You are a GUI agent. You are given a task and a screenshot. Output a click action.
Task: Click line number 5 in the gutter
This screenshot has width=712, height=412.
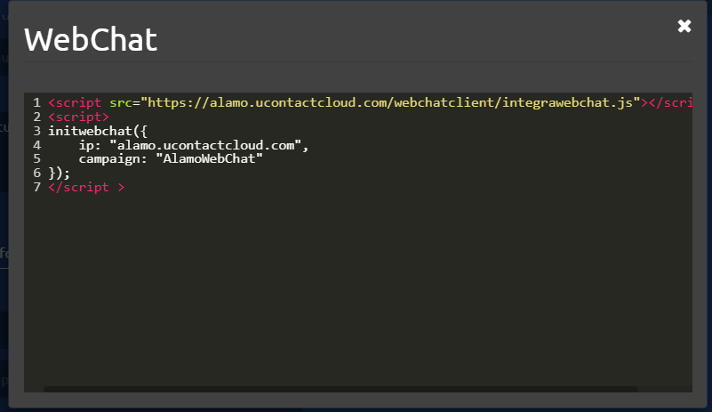(x=36, y=158)
